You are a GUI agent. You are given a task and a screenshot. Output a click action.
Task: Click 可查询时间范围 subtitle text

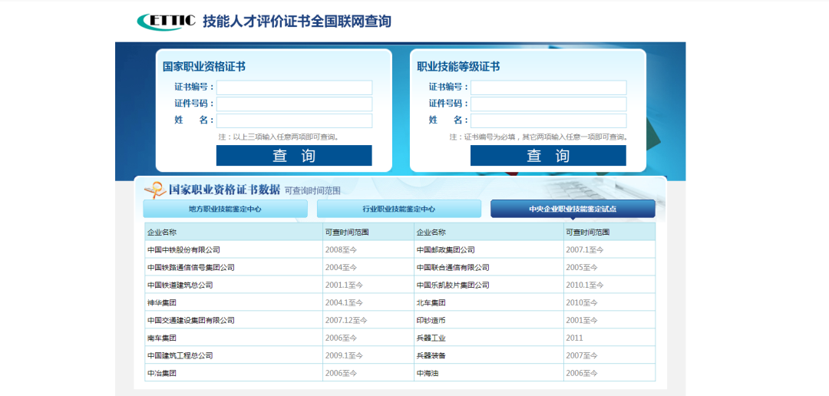click(x=312, y=190)
